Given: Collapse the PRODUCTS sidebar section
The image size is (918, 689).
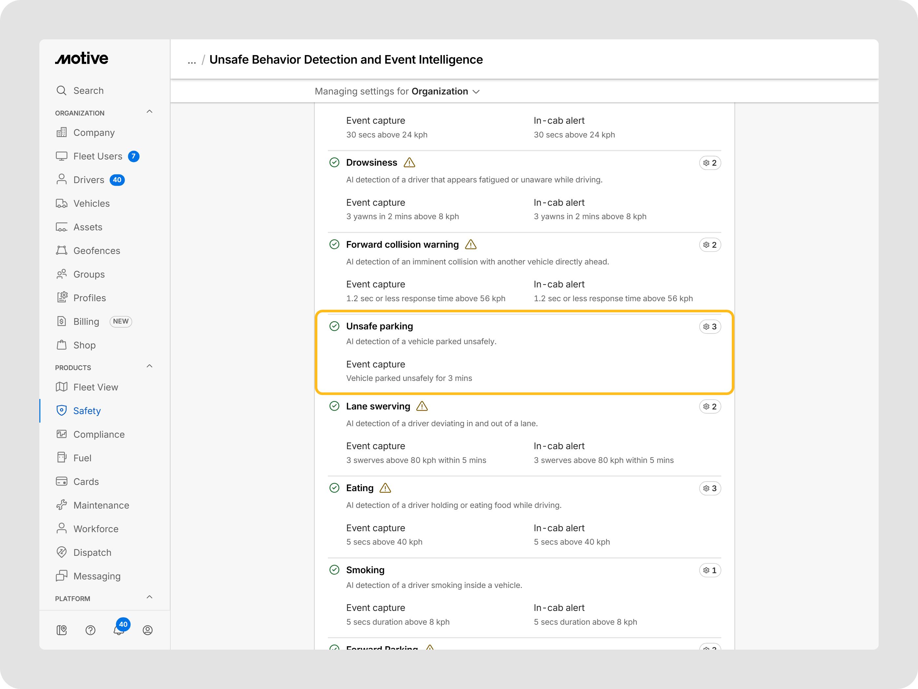Looking at the screenshot, I should point(150,367).
